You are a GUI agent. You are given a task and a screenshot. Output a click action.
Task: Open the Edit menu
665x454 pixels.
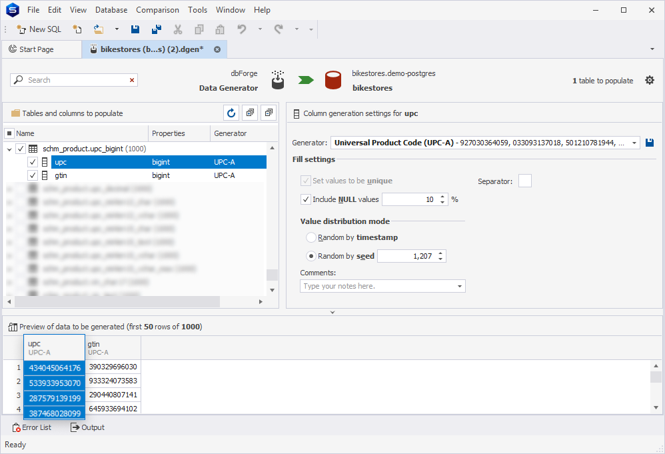54,10
